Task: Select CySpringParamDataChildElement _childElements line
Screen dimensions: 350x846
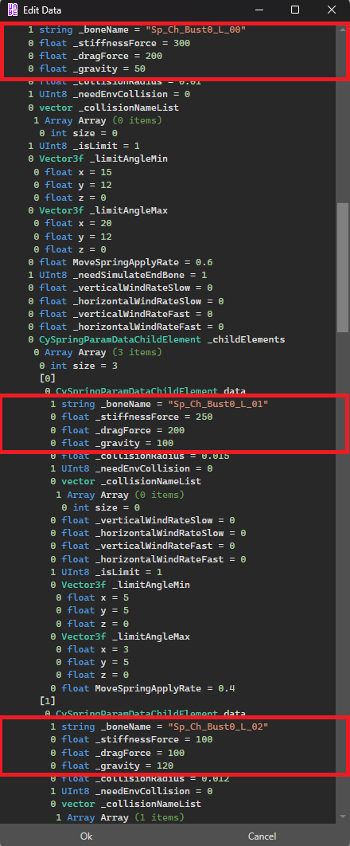Action: click(156, 339)
